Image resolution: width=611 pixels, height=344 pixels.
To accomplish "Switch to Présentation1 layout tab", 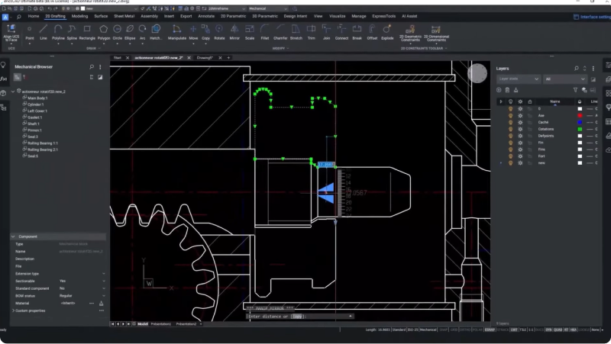I will (x=160, y=323).
